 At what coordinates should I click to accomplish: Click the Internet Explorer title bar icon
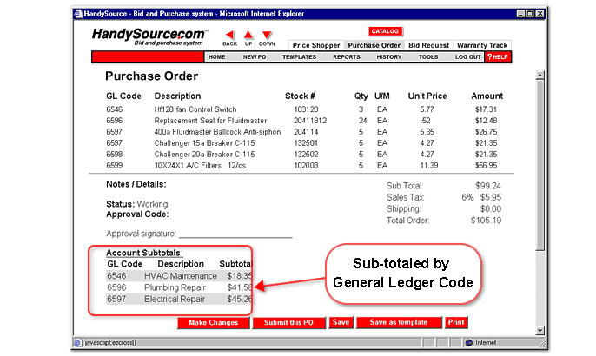[x=77, y=14]
